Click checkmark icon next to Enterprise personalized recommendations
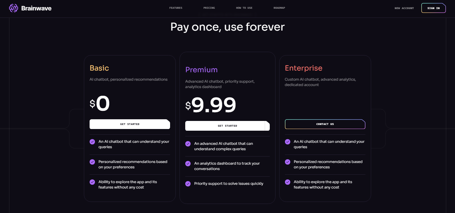Image resolution: width=455 pixels, height=213 pixels. point(288,162)
